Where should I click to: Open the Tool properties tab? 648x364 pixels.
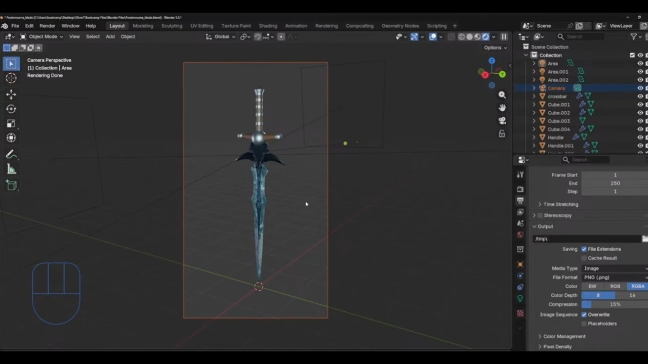(x=520, y=174)
